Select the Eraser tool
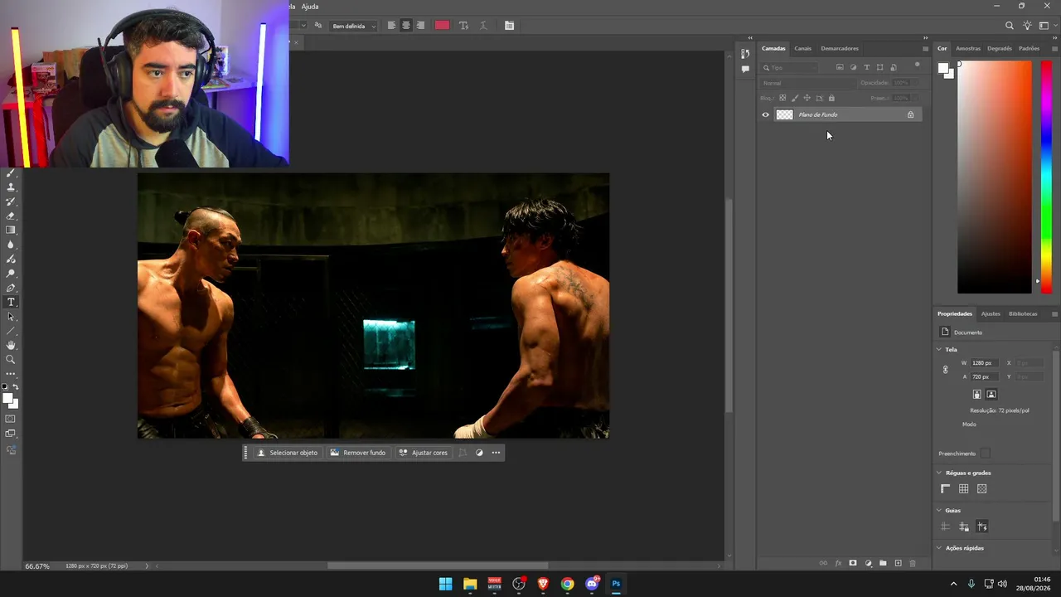1061x597 pixels. pos(11,216)
